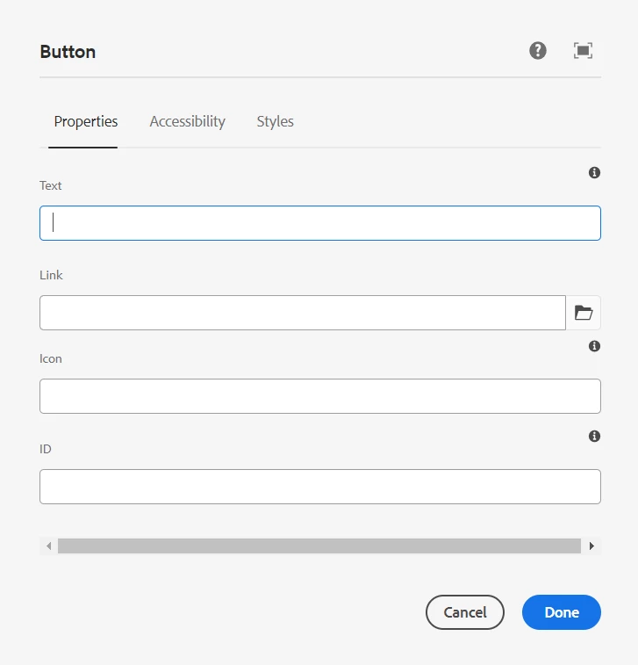Click the "Link" field label
The height and width of the screenshot is (665, 638).
pyautogui.click(x=52, y=275)
